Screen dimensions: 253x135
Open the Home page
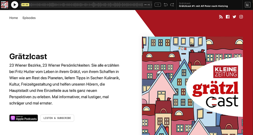tap(13, 18)
